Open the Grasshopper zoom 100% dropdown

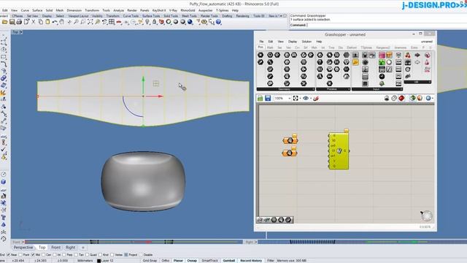coord(289,98)
